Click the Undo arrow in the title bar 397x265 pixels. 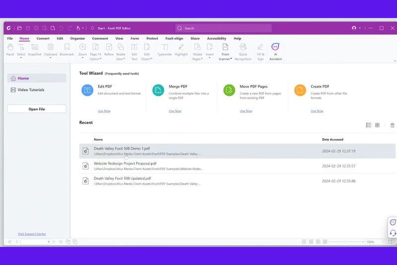tap(61, 28)
